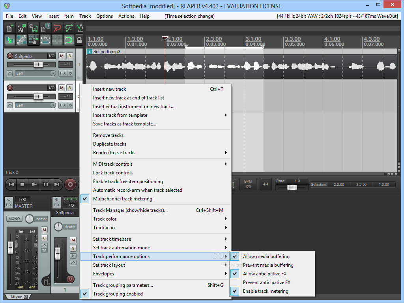Open the Project settings info icon
404x303 pixels.
click(x=45, y=28)
